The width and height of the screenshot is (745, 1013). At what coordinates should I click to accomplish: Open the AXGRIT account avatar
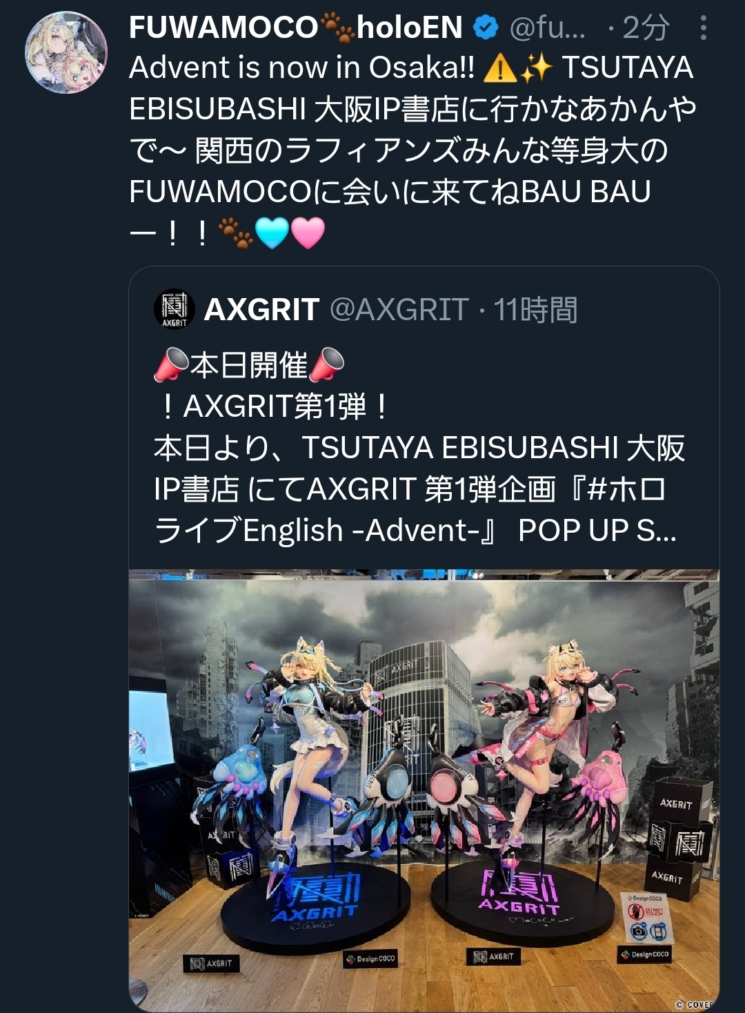pyautogui.click(x=175, y=309)
